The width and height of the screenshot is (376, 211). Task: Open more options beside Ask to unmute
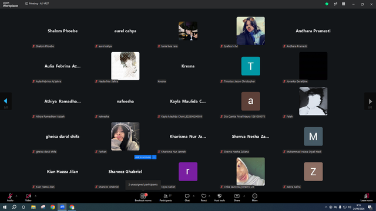155,157
